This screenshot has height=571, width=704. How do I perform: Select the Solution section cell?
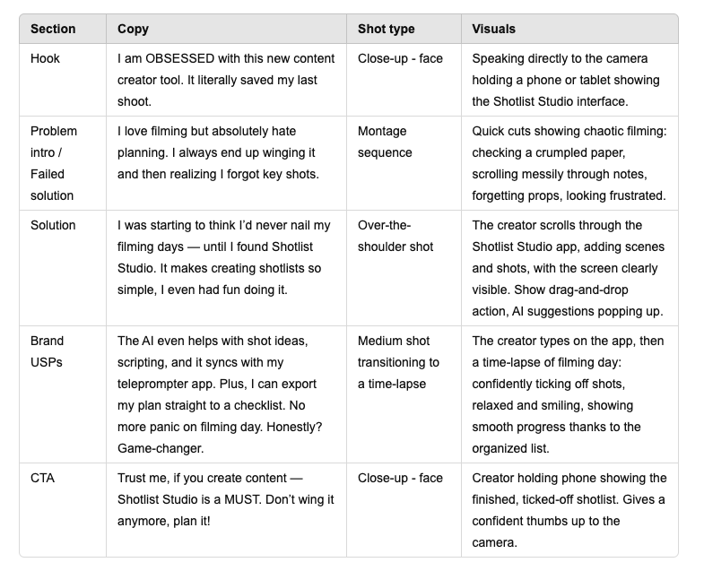click(53, 225)
